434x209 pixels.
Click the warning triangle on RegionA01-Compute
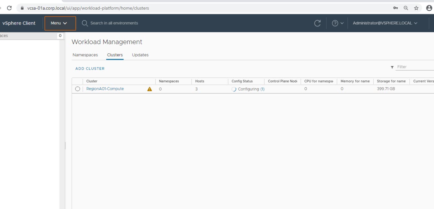pyautogui.click(x=149, y=89)
